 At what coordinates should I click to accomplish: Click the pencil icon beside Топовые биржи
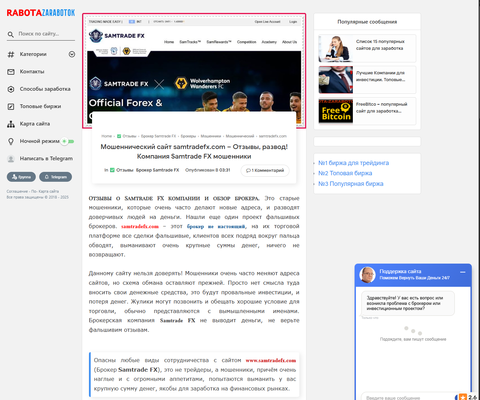pyautogui.click(x=11, y=107)
